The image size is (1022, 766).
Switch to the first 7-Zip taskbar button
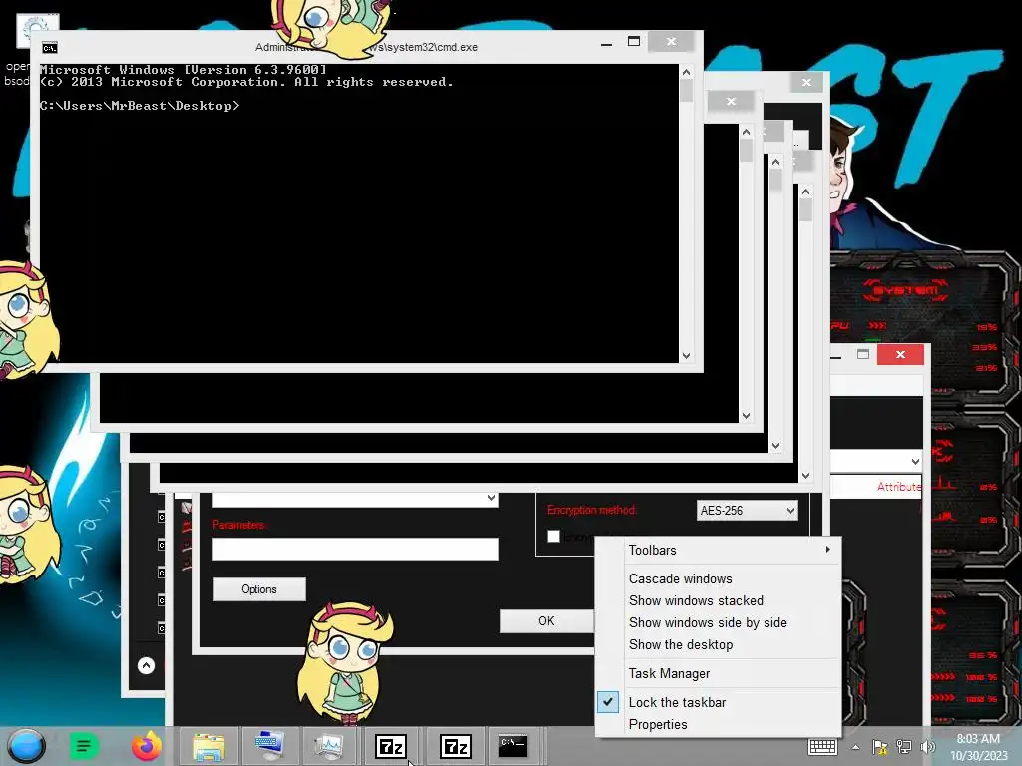(391, 746)
